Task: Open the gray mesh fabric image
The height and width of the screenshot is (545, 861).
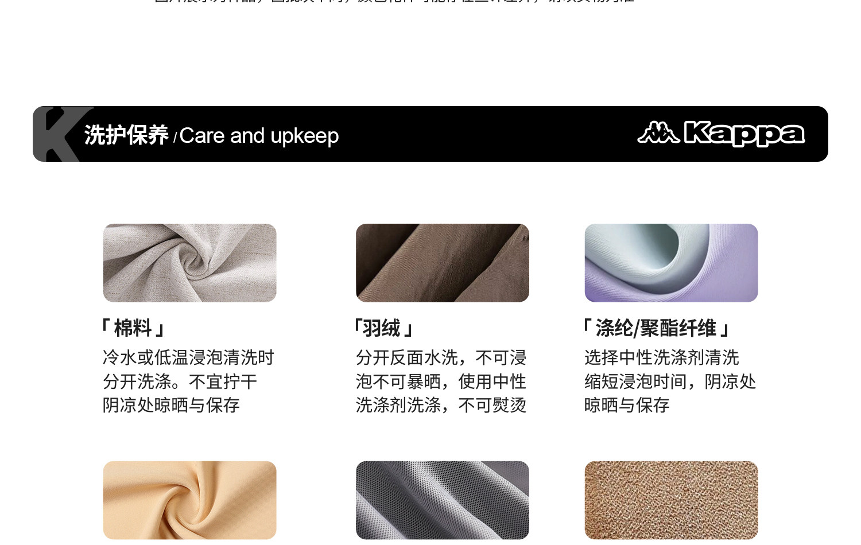Action: coord(443,500)
